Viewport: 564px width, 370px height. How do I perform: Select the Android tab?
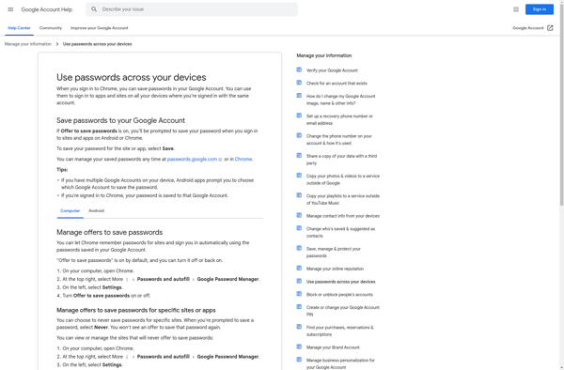[x=97, y=211]
